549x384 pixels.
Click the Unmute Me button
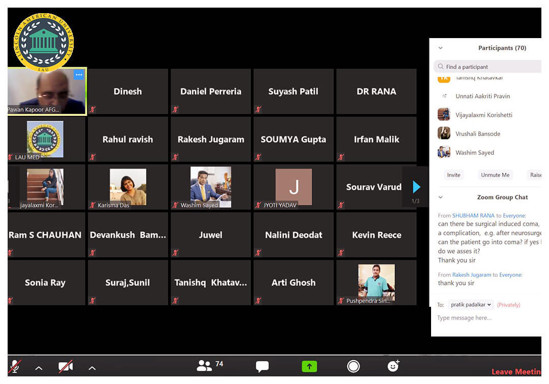click(495, 175)
